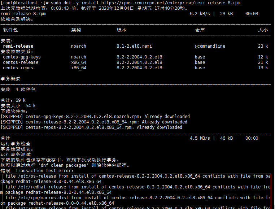Click '安装依赖关系:' section label
This screenshot has width=275, height=209.
[17, 52]
